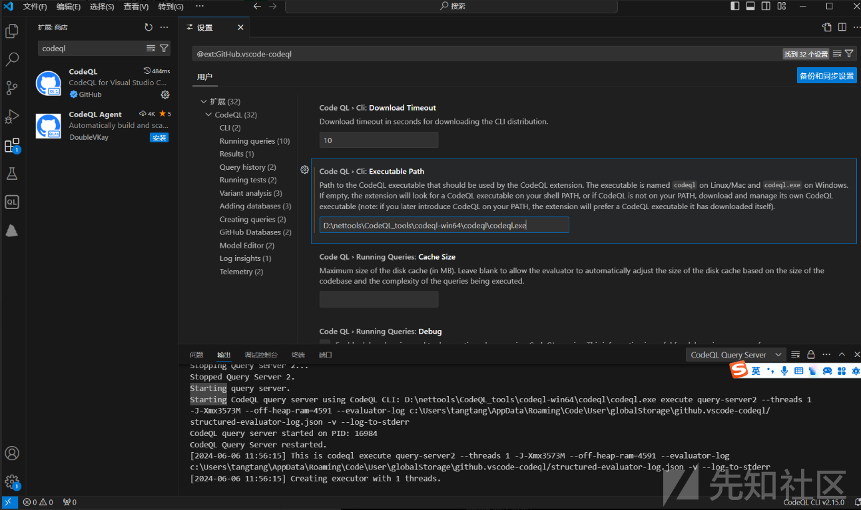Toggle the secondary sidebar layout

(766, 6)
